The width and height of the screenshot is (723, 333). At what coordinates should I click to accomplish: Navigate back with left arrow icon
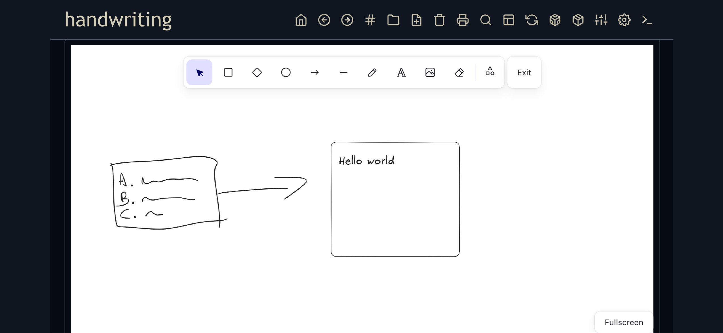point(324,20)
